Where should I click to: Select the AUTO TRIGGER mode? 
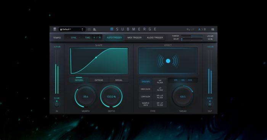pyautogui.click(x=114, y=38)
